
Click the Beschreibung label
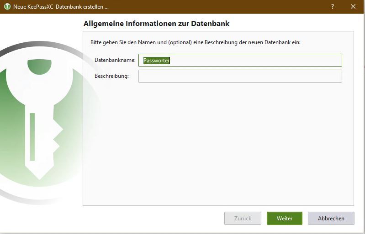tap(111, 76)
